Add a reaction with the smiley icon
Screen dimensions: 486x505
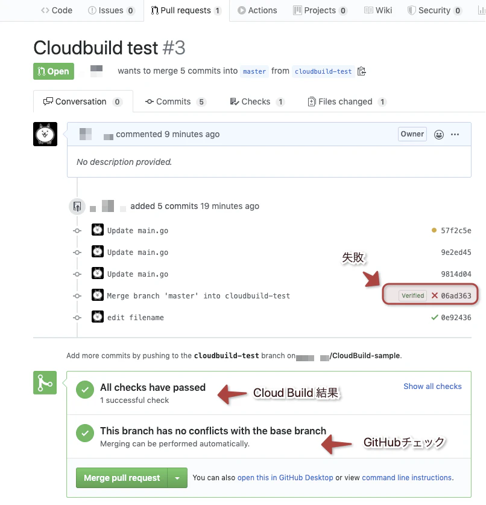[x=439, y=134]
